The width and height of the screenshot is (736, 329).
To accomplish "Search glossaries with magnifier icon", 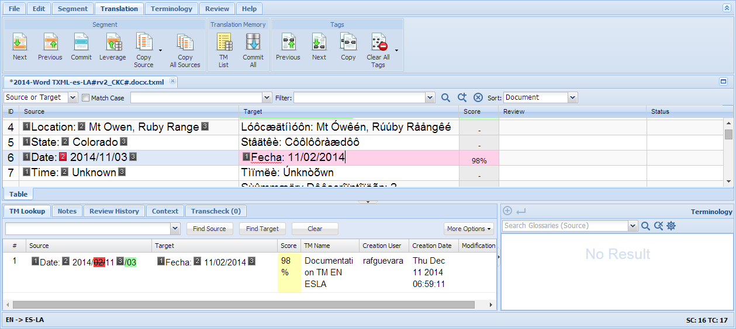I will (645, 226).
